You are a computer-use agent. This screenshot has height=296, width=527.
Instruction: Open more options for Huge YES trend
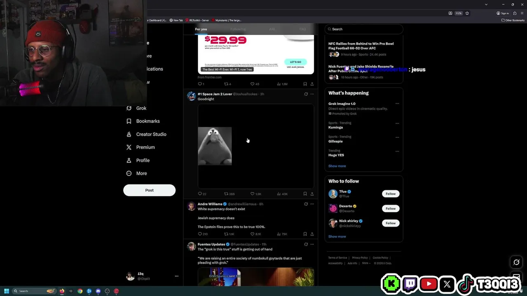point(397,151)
